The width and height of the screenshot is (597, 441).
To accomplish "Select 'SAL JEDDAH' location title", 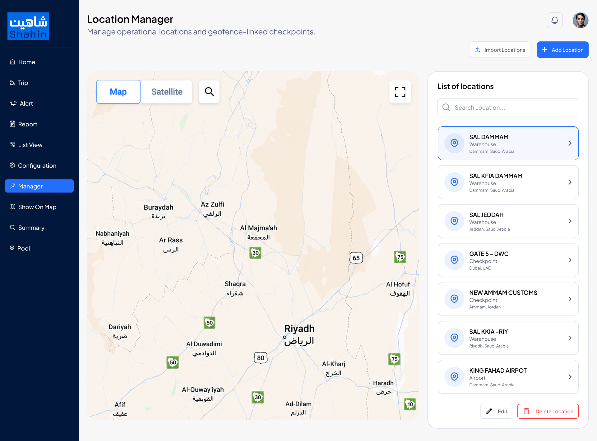I will (486, 215).
